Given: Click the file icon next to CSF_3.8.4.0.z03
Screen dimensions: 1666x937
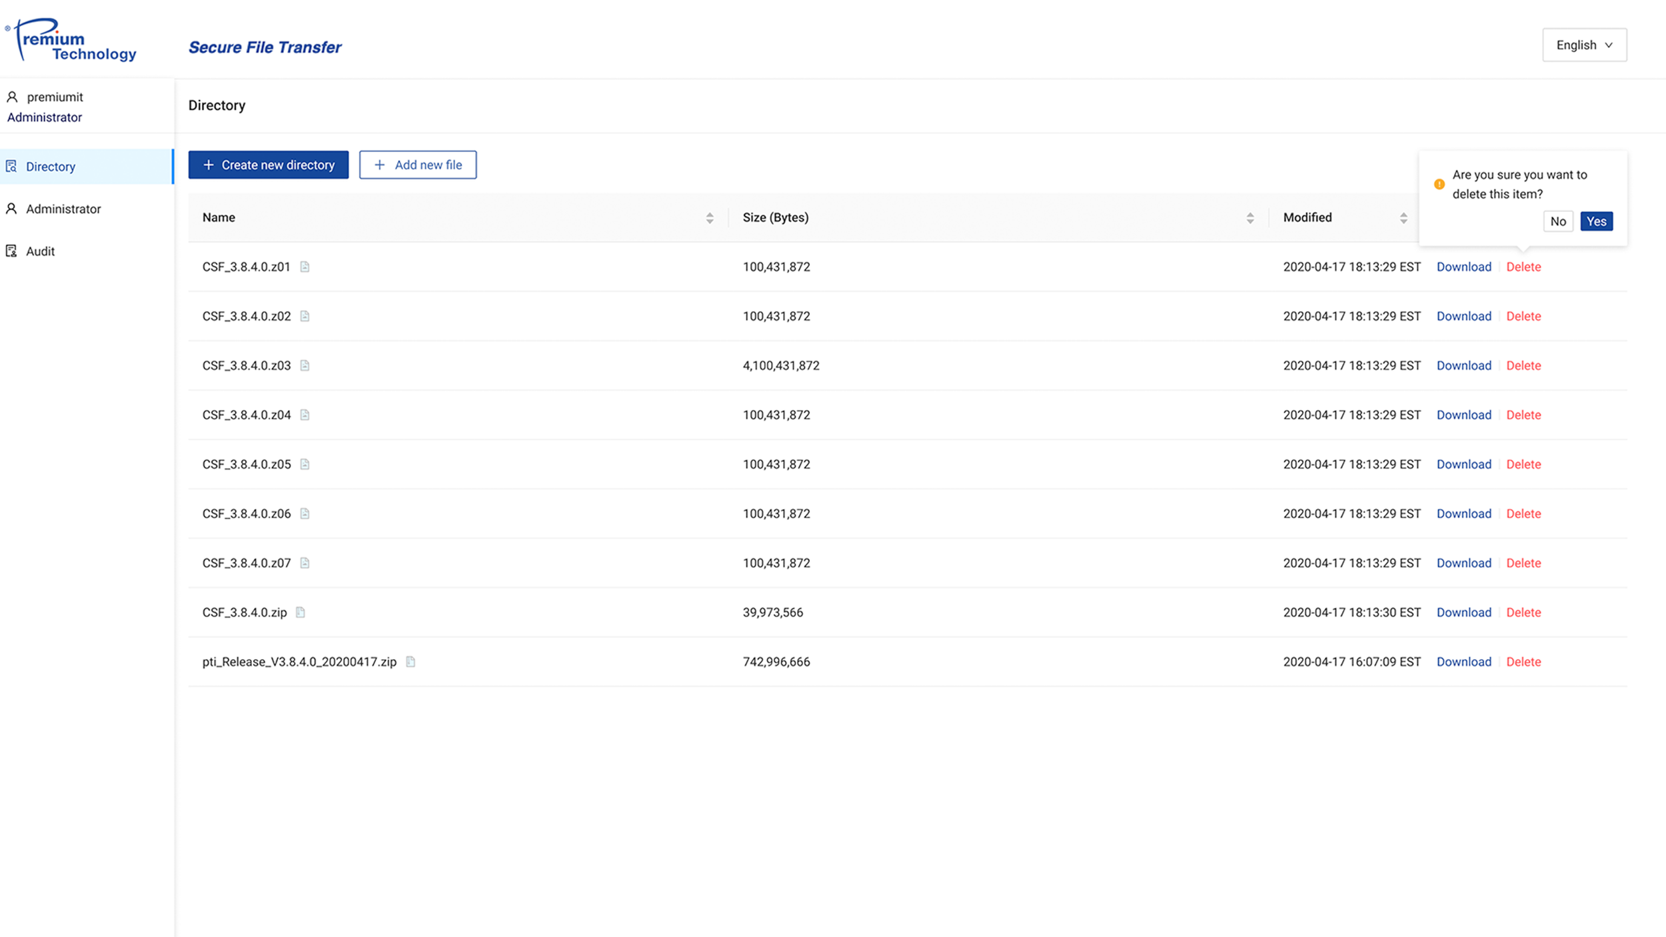Looking at the screenshot, I should point(305,365).
